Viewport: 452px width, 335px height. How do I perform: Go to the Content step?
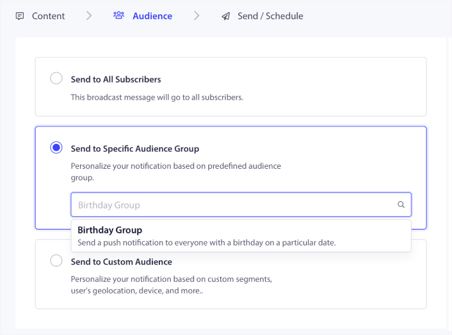tap(49, 16)
